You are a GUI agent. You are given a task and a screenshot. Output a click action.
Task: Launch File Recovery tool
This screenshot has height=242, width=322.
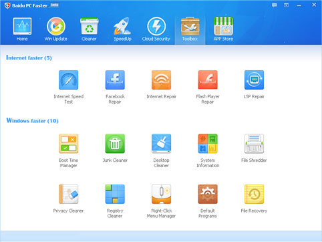pos(254,199)
